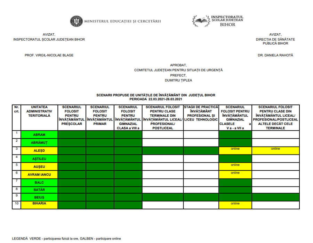Select the ALEȘD cell
Image resolution: width=313 pixels, height=243 pixels.
[x=39, y=151]
